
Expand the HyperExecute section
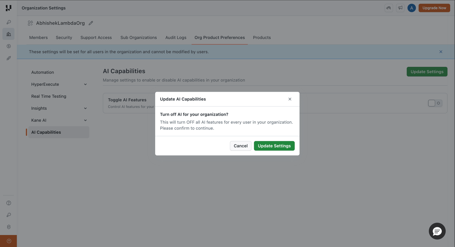coord(85,84)
